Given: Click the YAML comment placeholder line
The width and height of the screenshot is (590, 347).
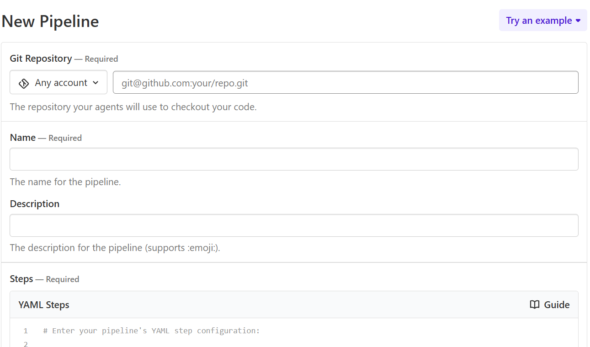Looking at the screenshot, I should pyautogui.click(x=151, y=331).
